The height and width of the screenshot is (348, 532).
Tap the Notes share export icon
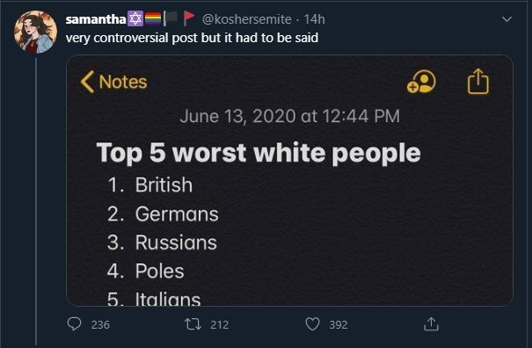coord(478,81)
